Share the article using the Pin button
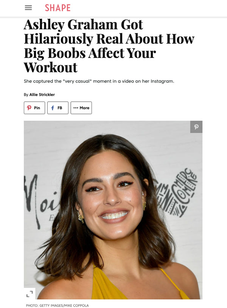227x308 pixels. point(34,107)
